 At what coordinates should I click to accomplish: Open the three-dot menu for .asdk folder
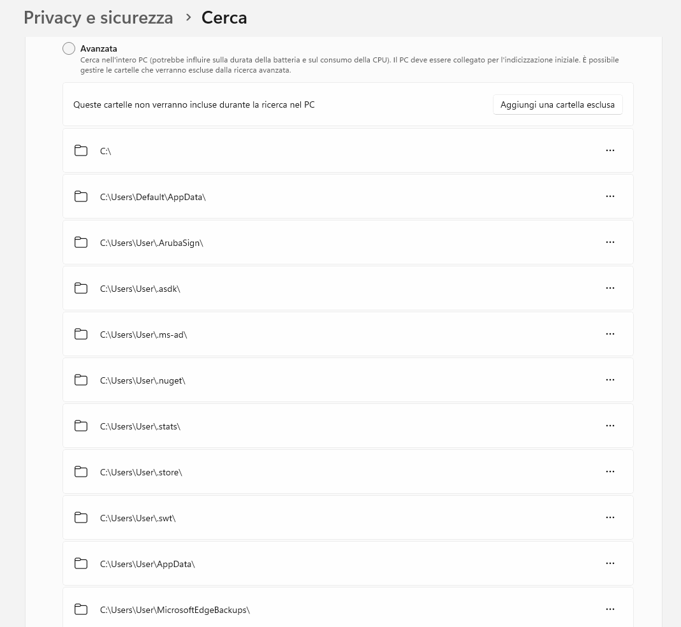click(x=610, y=288)
